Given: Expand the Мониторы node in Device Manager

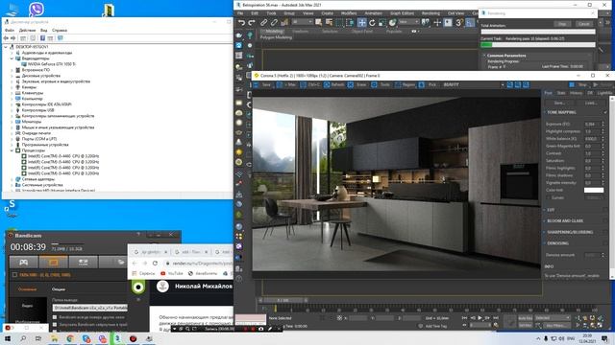Looking at the screenshot, I should (x=12, y=122).
